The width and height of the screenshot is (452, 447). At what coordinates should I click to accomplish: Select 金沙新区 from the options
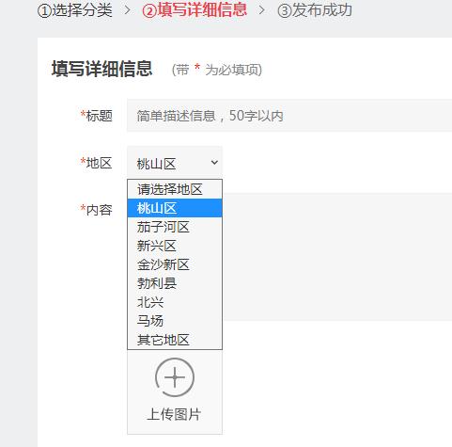tap(175, 264)
